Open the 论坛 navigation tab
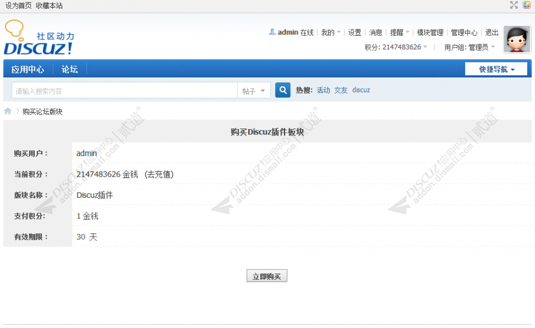Image resolution: width=535 pixels, height=328 pixels. tap(69, 69)
